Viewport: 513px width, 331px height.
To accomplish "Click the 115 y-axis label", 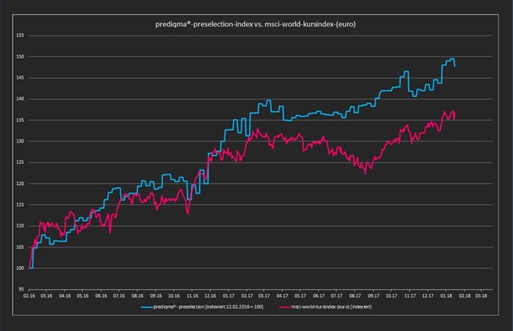I will [x=19, y=205].
